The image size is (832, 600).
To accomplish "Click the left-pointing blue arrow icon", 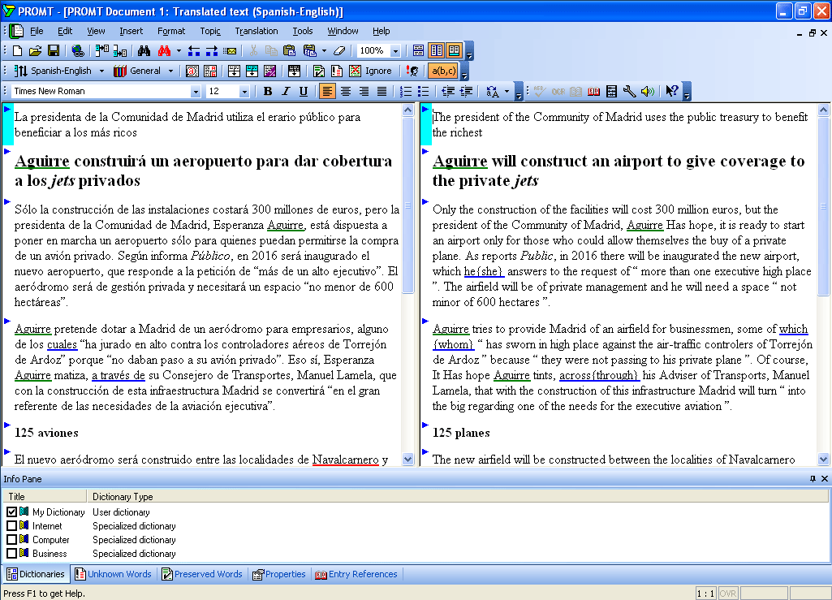I will (194, 51).
